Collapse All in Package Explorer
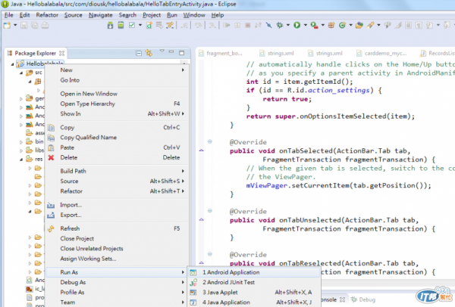455x307 pixels. 139,53
